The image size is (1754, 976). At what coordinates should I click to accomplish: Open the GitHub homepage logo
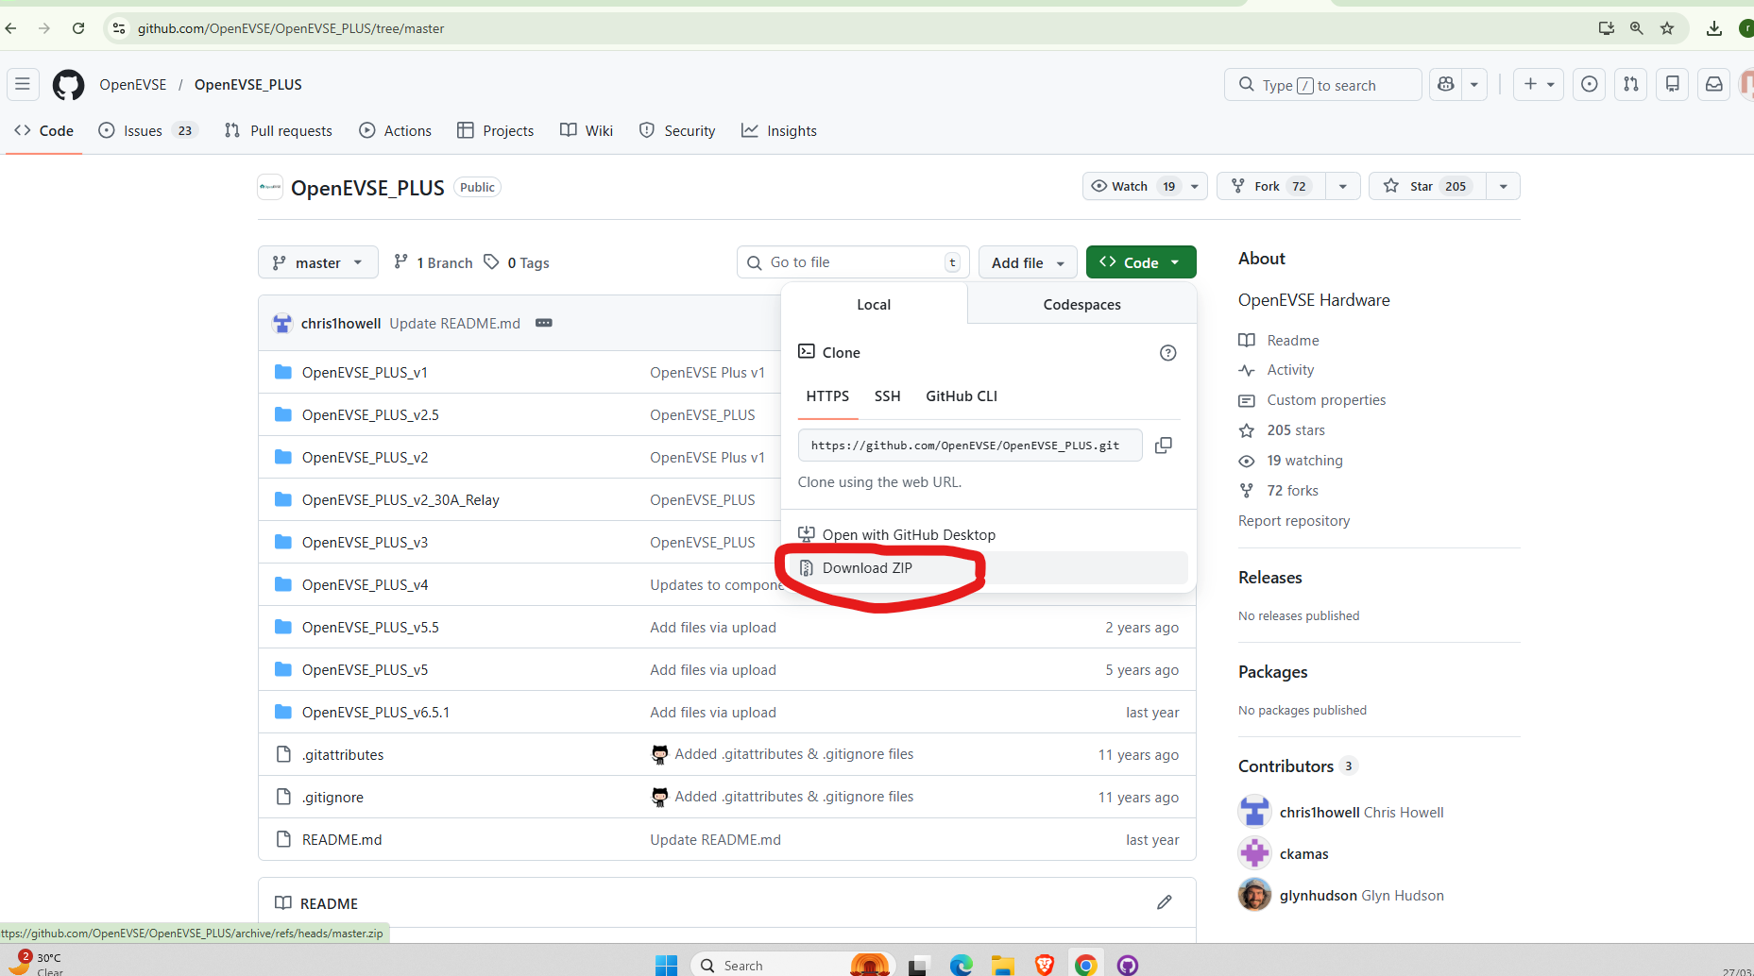click(68, 85)
